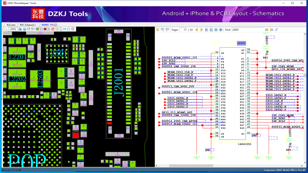Viewport: 308px width, 173px height.
Task: Click the green color swatch
Action: click(x=38, y=29)
